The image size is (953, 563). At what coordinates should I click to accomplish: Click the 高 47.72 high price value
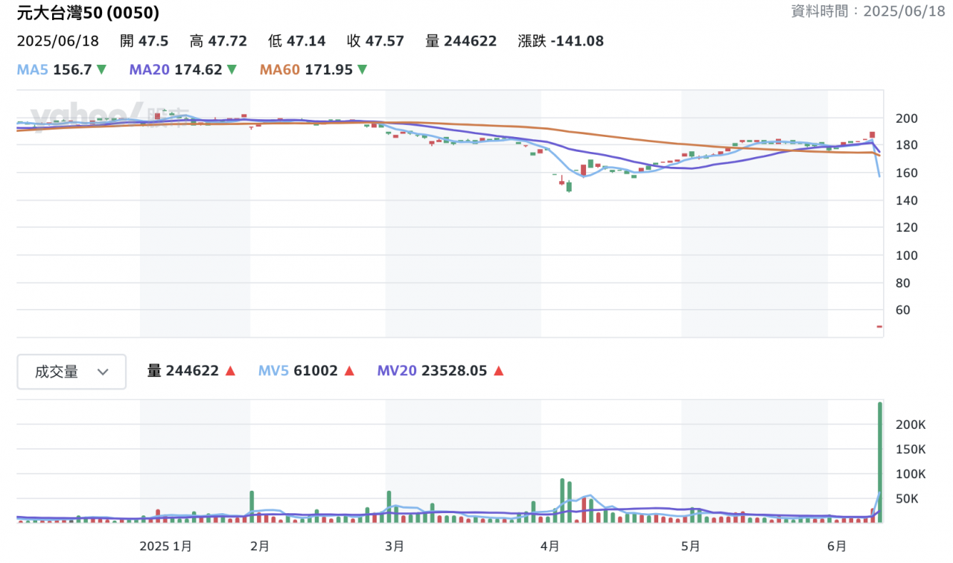coord(218,41)
